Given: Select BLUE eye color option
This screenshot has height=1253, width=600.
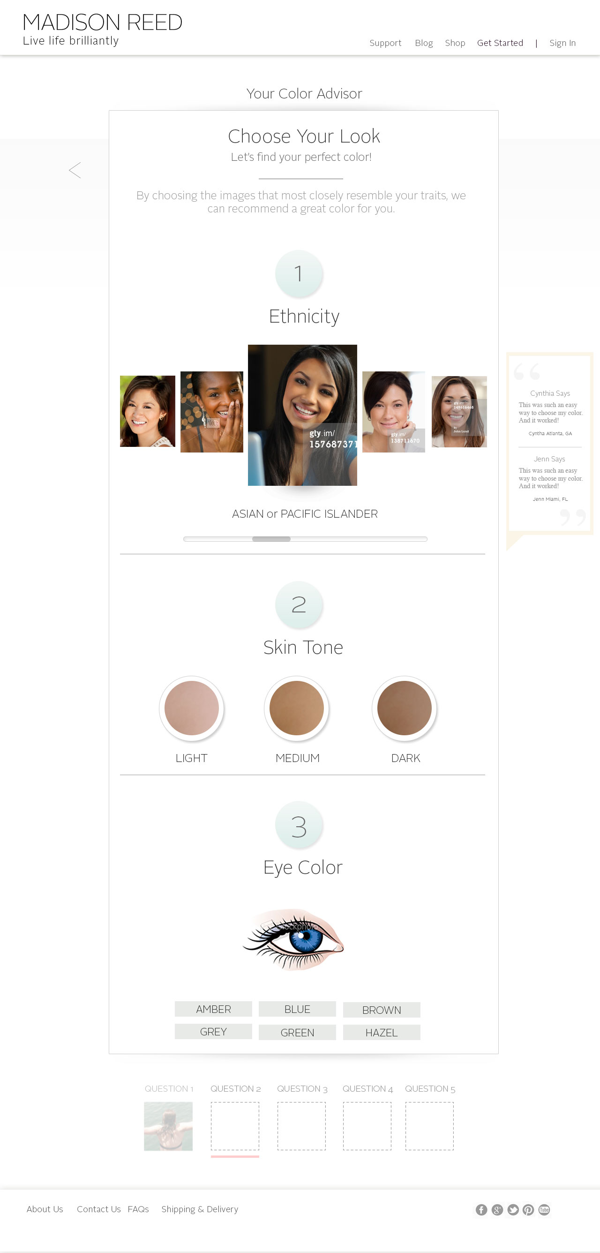Looking at the screenshot, I should pos(297,1009).
